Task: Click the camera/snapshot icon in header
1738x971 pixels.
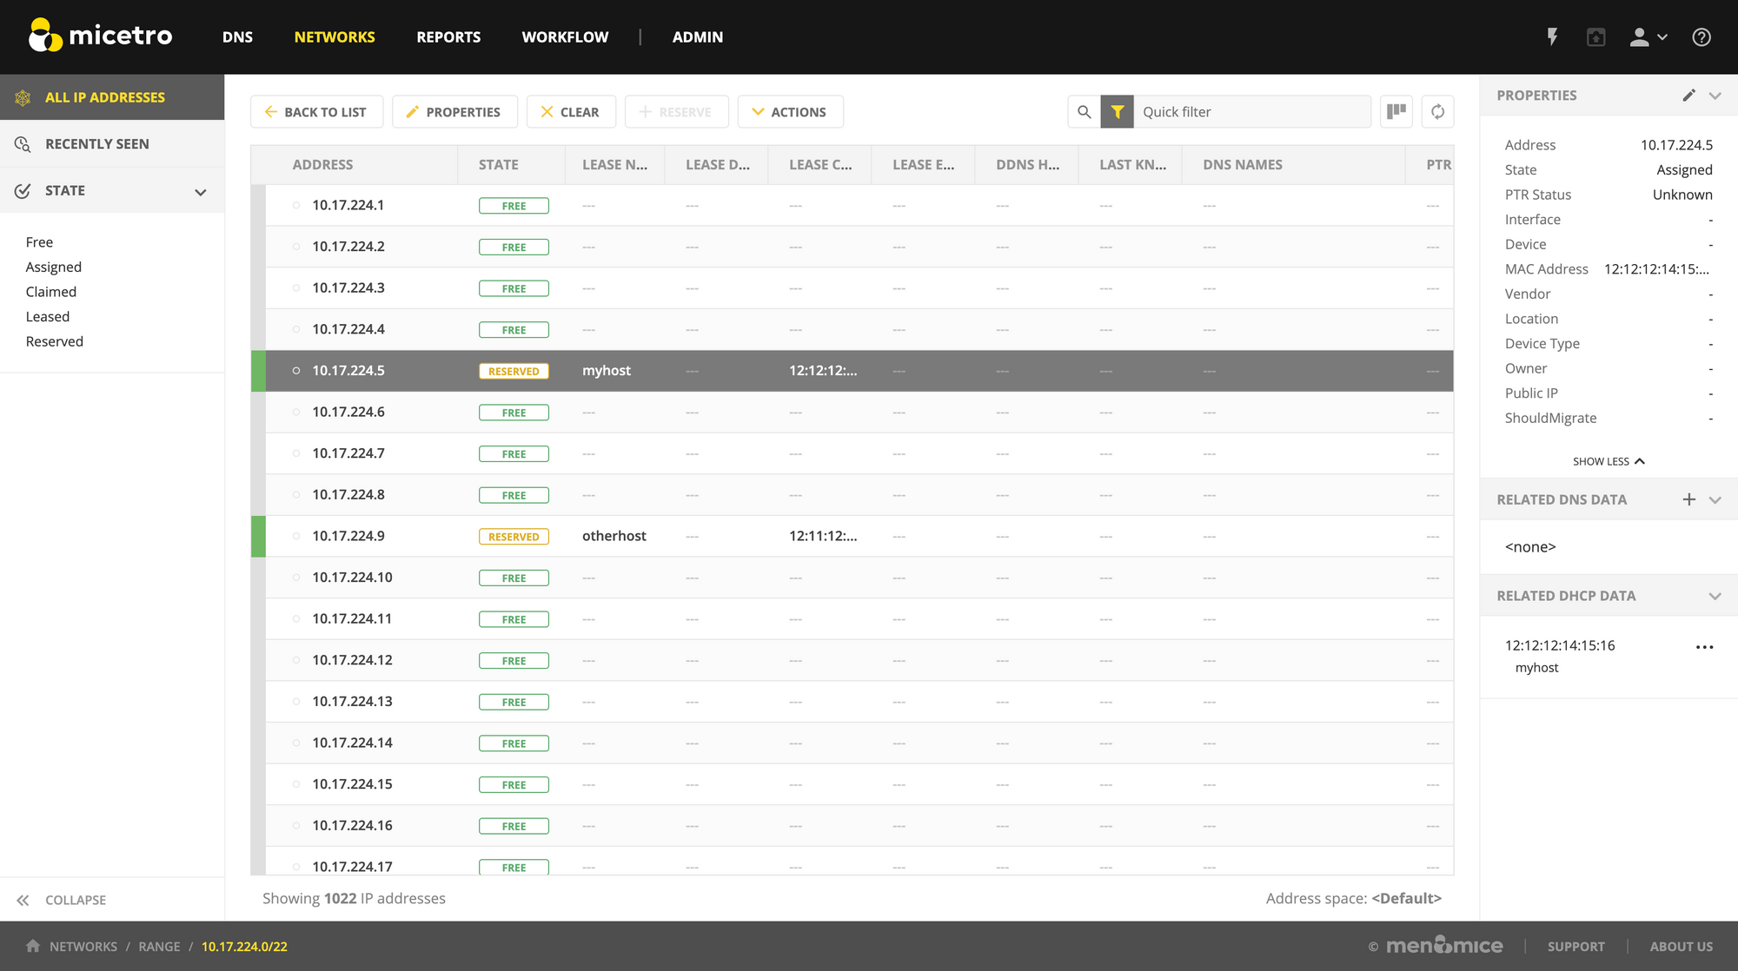Action: pyautogui.click(x=1596, y=37)
